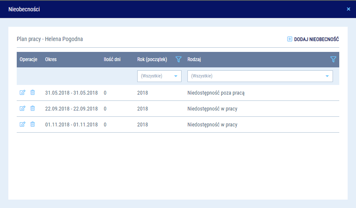Delete the 31.05.2018 absence entry
The image size is (356, 208).
pos(33,92)
